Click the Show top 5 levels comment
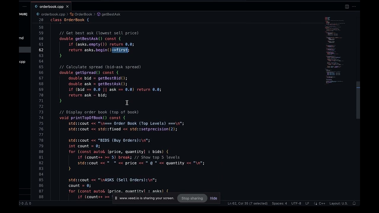379x213 pixels. pyautogui.click(x=157, y=157)
